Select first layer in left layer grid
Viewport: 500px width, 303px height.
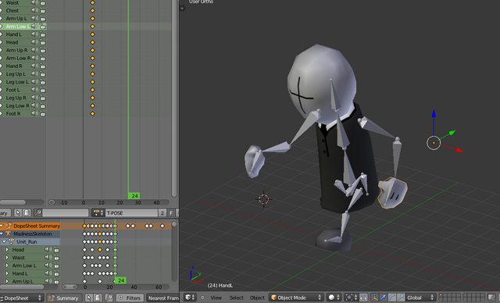coord(441,296)
